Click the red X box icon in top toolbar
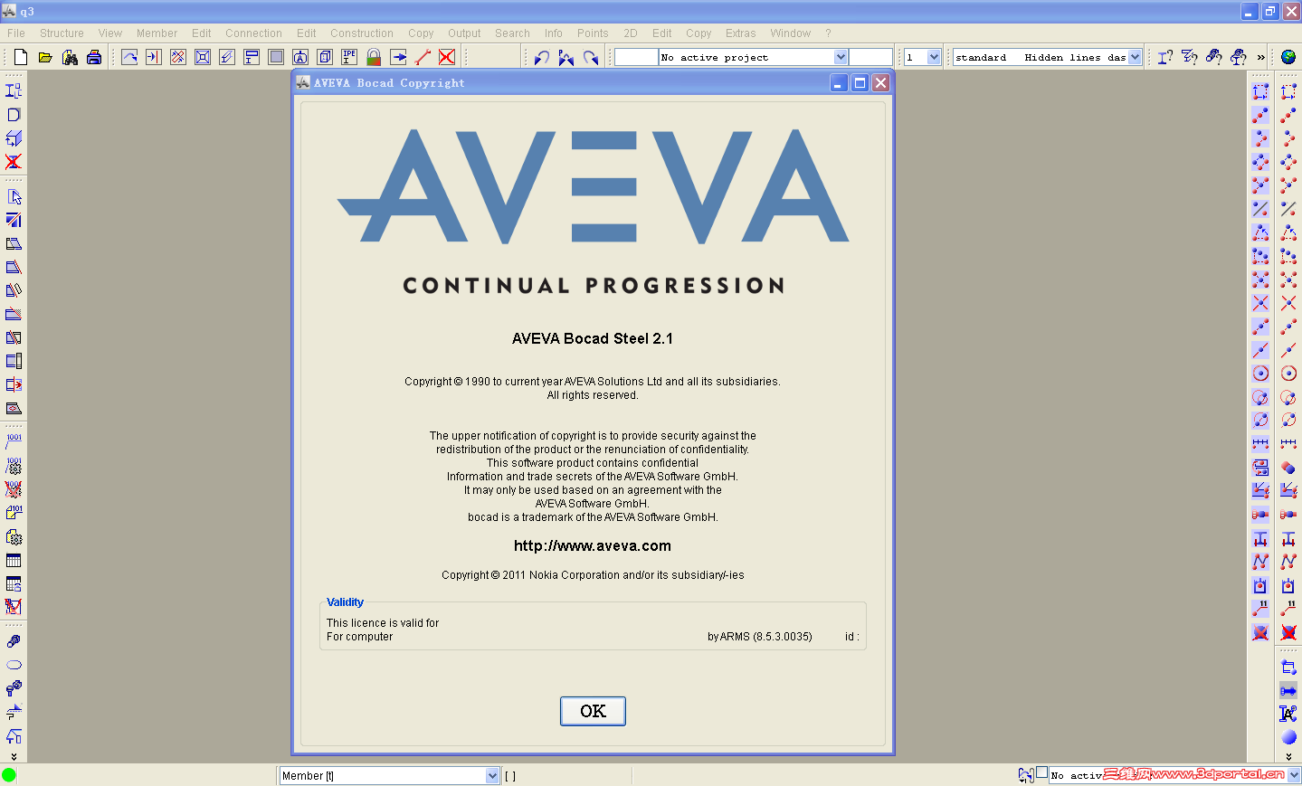 pos(447,57)
